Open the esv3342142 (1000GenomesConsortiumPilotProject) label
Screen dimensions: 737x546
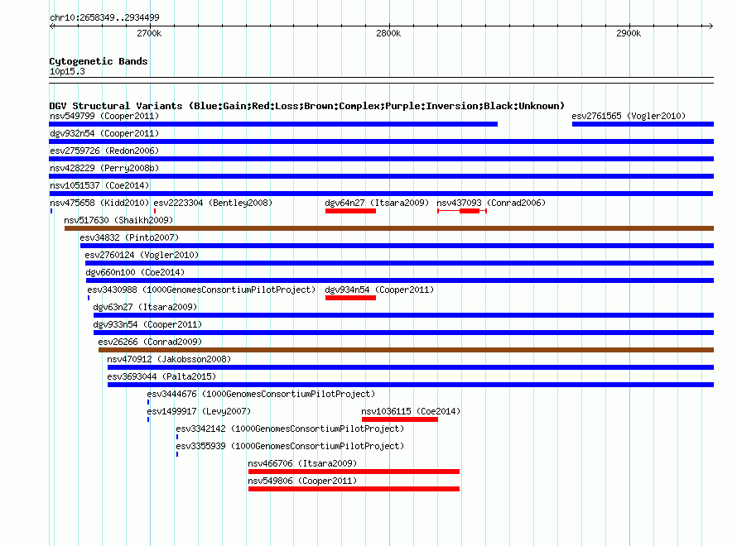pos(290,429)
